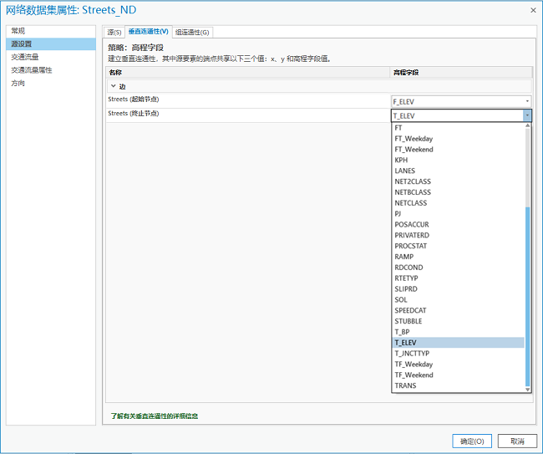Select the 常规 page in sidebar
Image resolution: width=543 pixels, height=454 pixels.
pos(18,31)
